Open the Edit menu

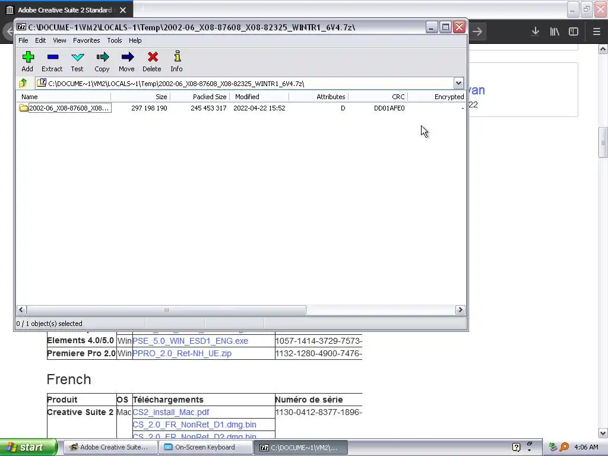pos(40,40)
